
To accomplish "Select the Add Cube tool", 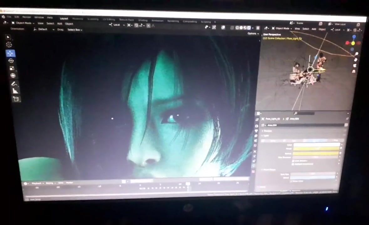I will click(16, 99).
